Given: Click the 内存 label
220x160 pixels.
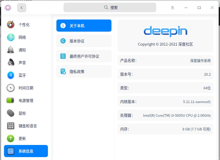Looking at the screenshot, I should click(124, 129).
